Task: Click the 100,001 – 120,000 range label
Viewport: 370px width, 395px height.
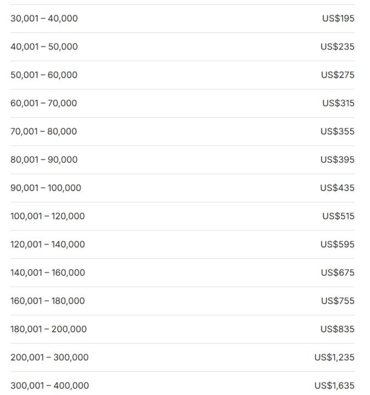Action: coord(48,216)
